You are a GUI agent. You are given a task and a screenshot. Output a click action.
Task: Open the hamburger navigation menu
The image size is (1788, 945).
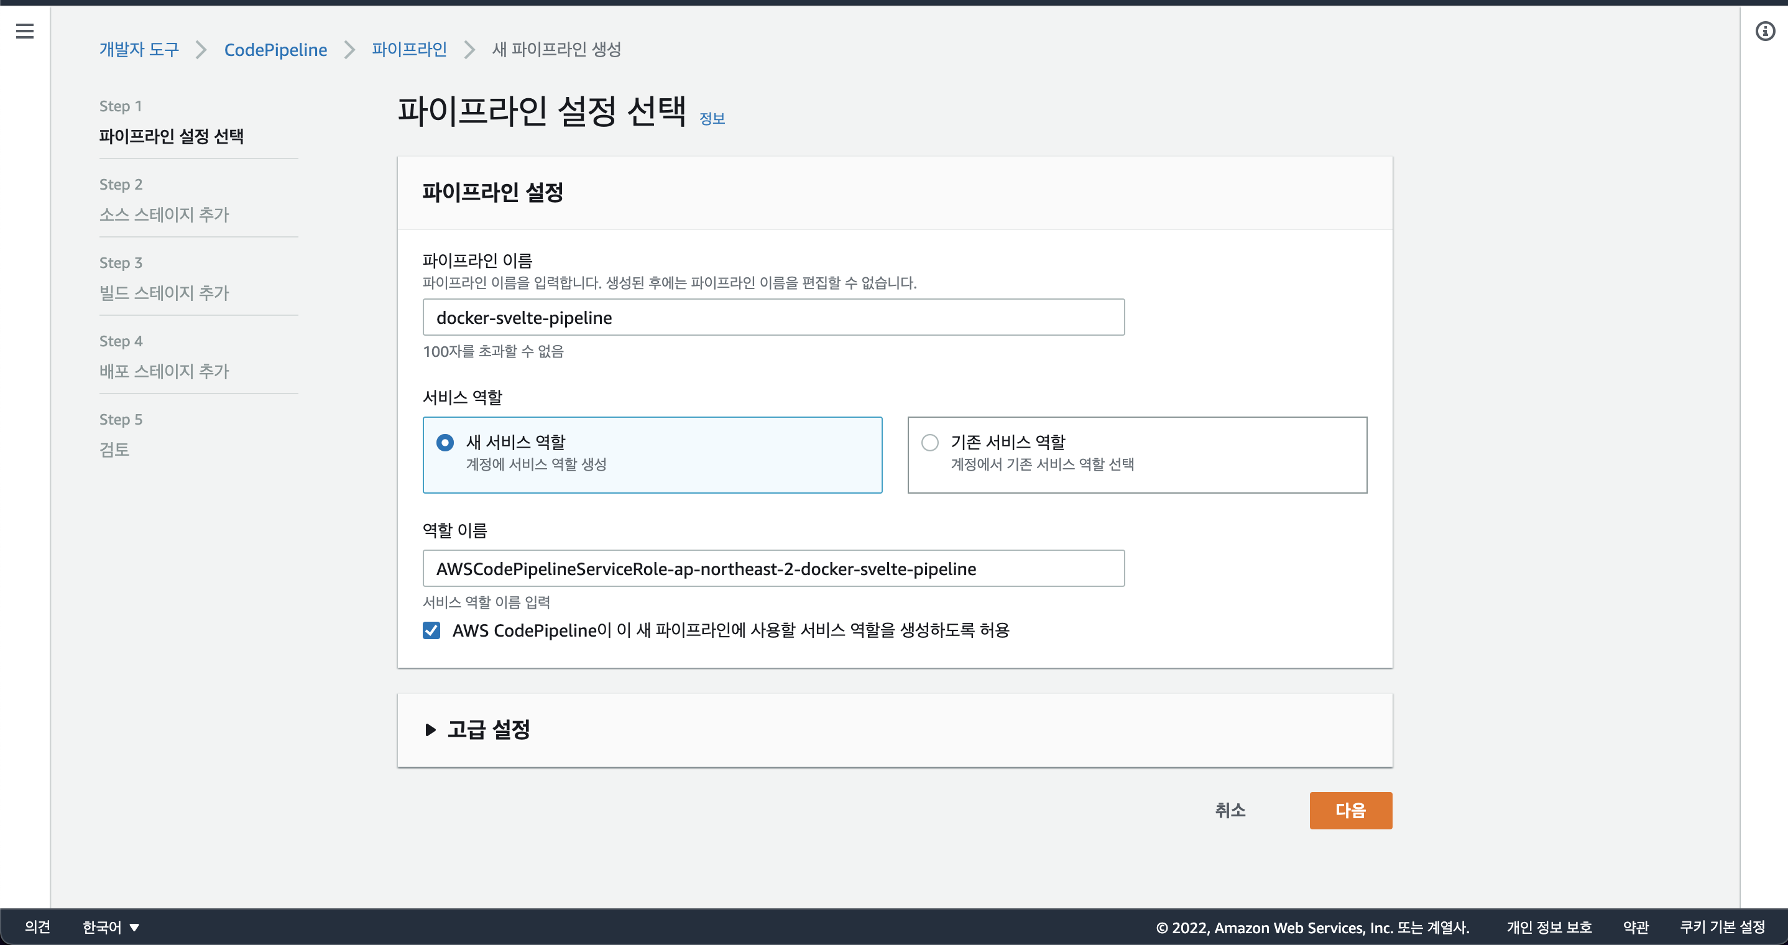25,31
